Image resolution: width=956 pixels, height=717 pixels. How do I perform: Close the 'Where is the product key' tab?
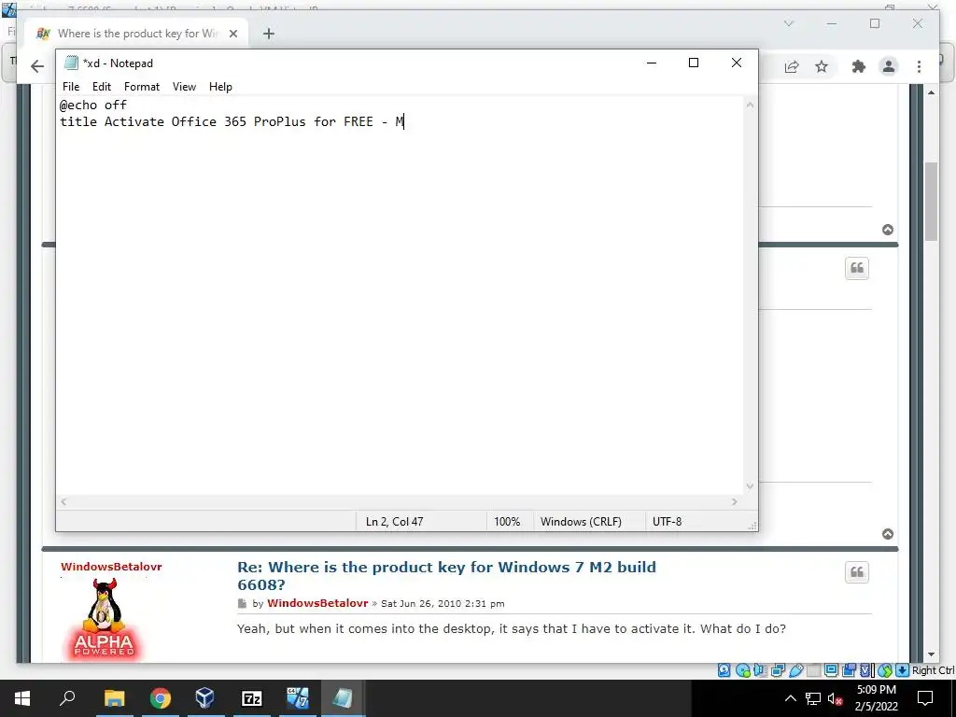pyautogui.click(x=232, y=34)
